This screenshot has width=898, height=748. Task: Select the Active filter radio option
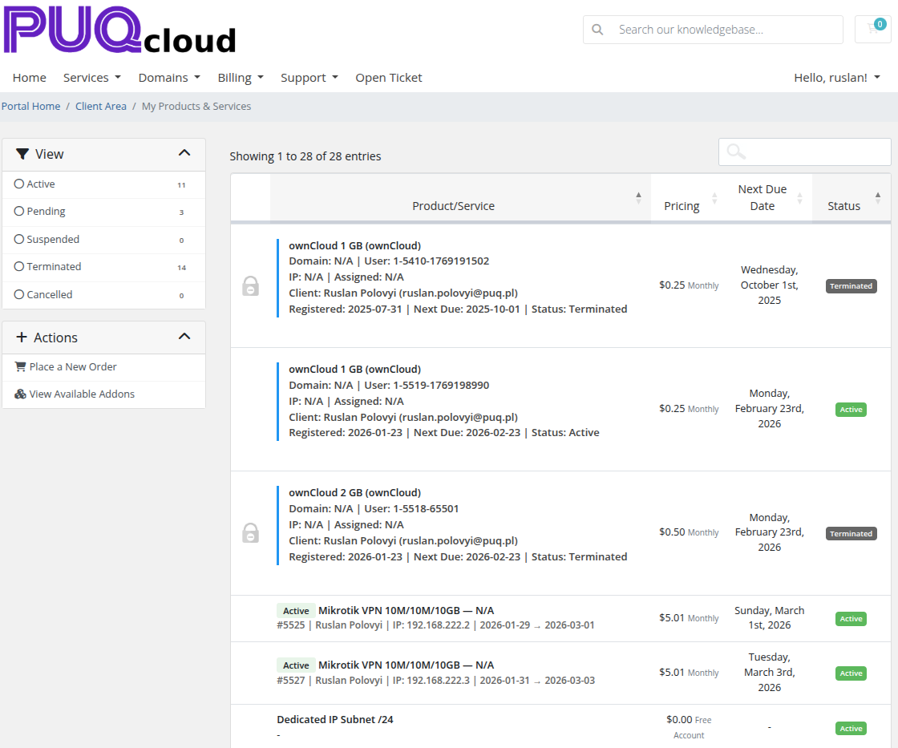click(x=19, y=184)
